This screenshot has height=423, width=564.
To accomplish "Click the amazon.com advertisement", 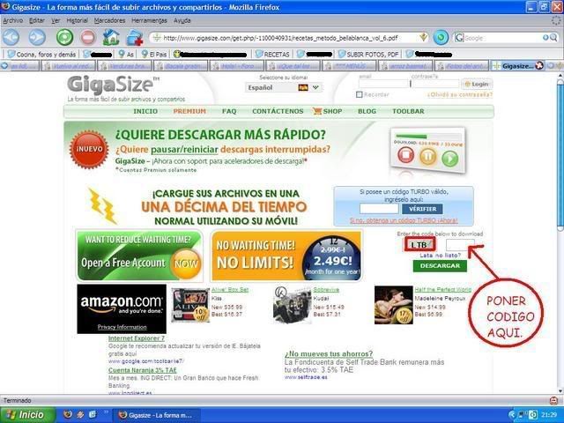I will point(122,309).
